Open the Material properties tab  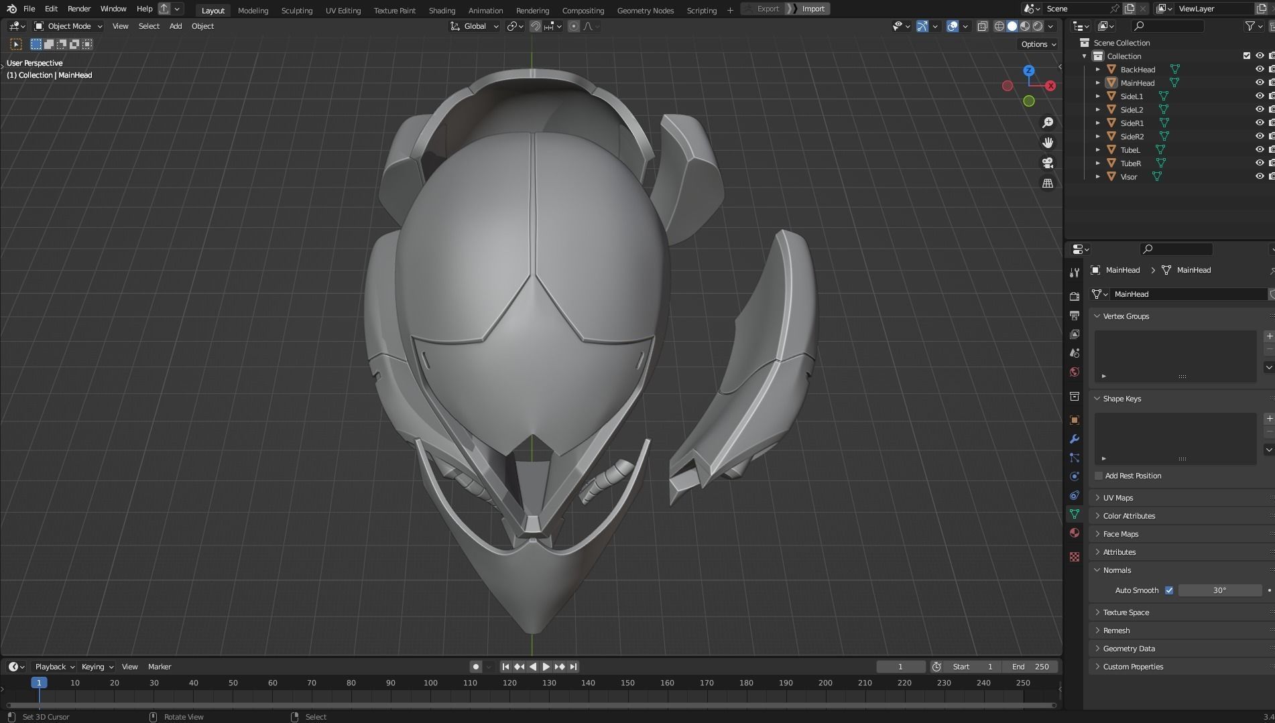[1075, 533]
